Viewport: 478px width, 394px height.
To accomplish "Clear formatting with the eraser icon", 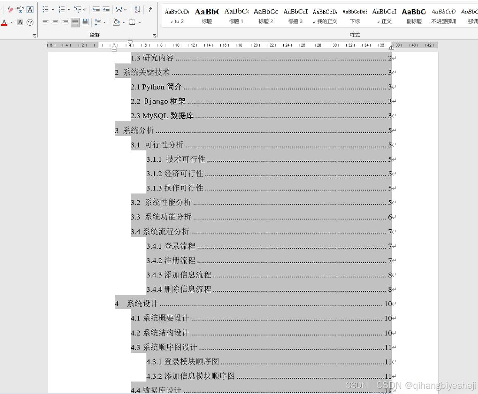I will coord(10,9).
